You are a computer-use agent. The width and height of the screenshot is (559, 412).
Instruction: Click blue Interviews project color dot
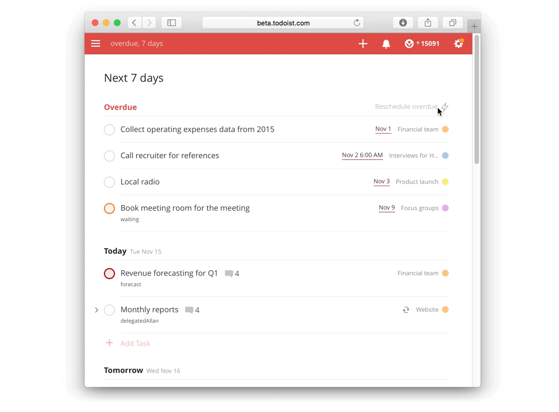445,155
